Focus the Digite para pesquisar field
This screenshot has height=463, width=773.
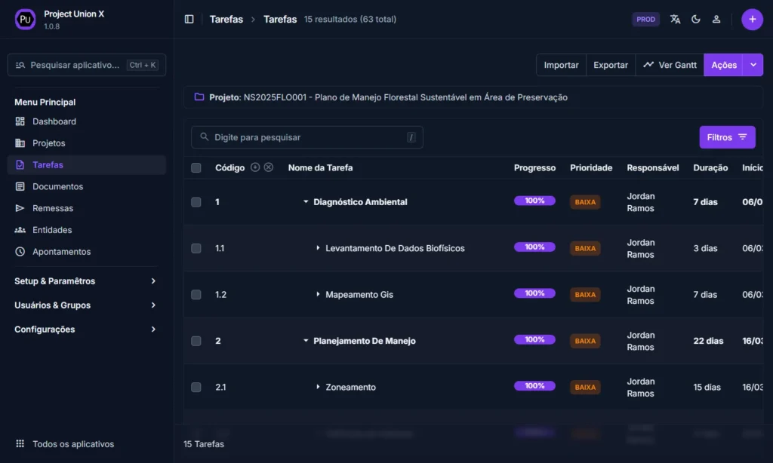(x=307, y=137)
